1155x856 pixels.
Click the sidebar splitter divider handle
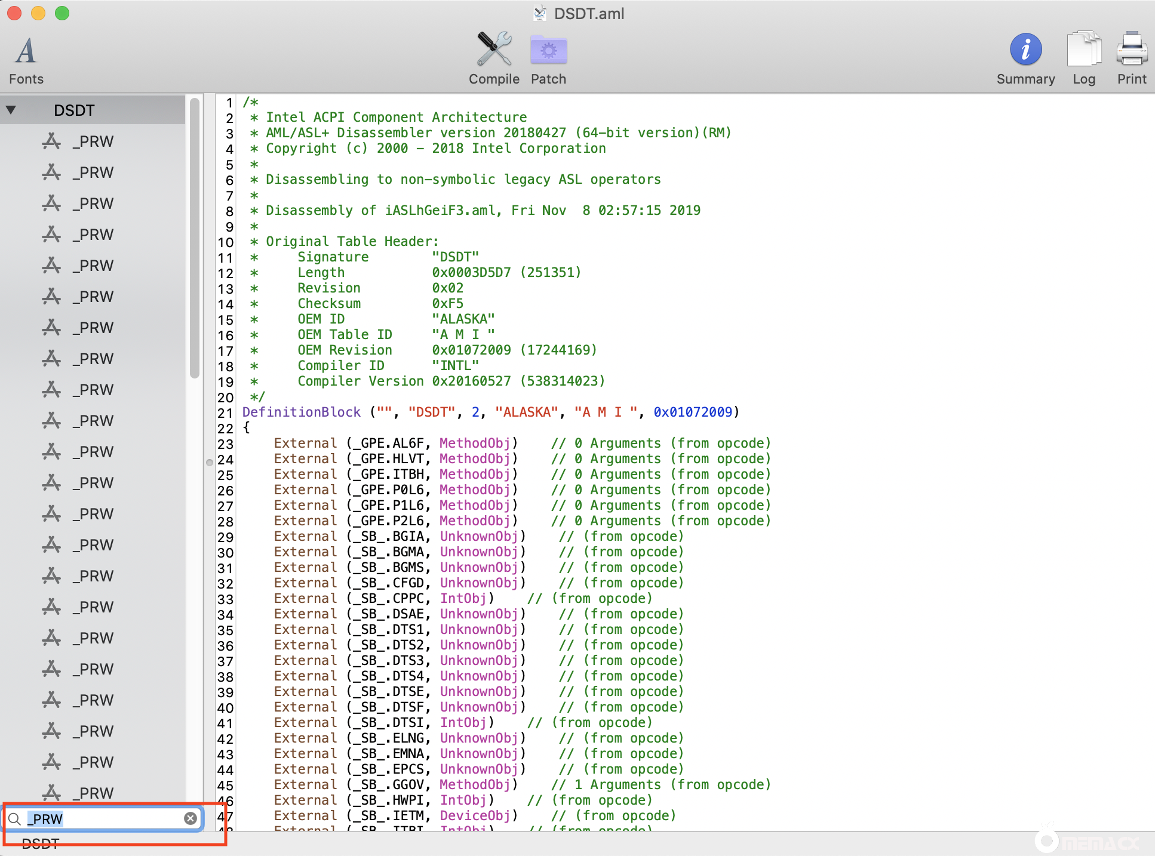[210, 462]
